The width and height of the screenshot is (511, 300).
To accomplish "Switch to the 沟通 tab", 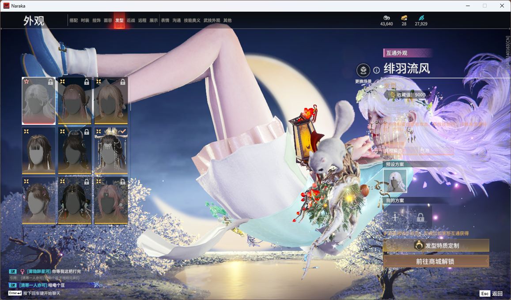I will 177,20.
